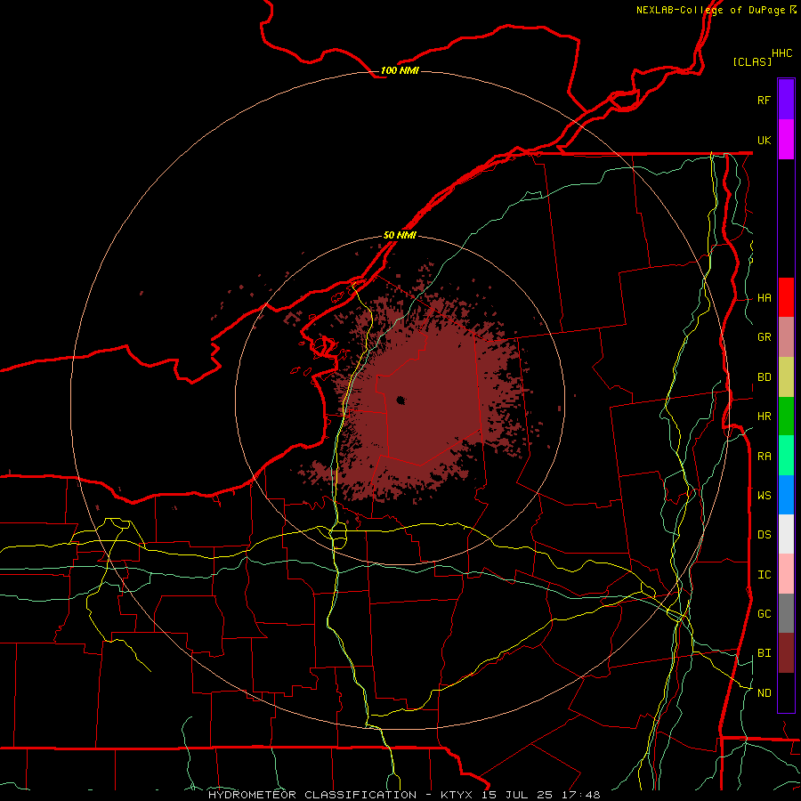The image size is (801, 801).
Task: Pick the dark green HR swatch
Action: click(786, 417)
